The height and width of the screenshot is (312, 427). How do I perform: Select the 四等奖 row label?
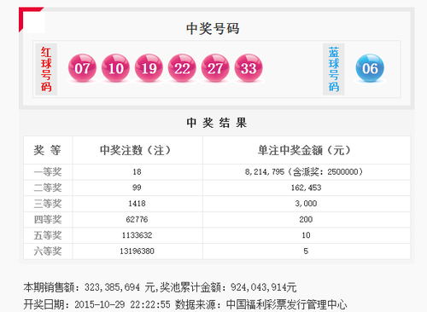pyautogui.click(x=48, y=219)
